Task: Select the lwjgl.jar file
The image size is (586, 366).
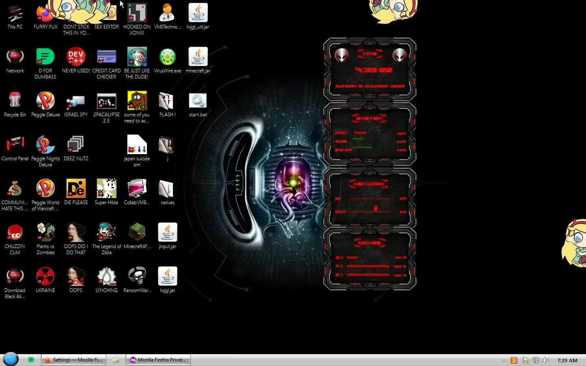Action: (167, 281)
